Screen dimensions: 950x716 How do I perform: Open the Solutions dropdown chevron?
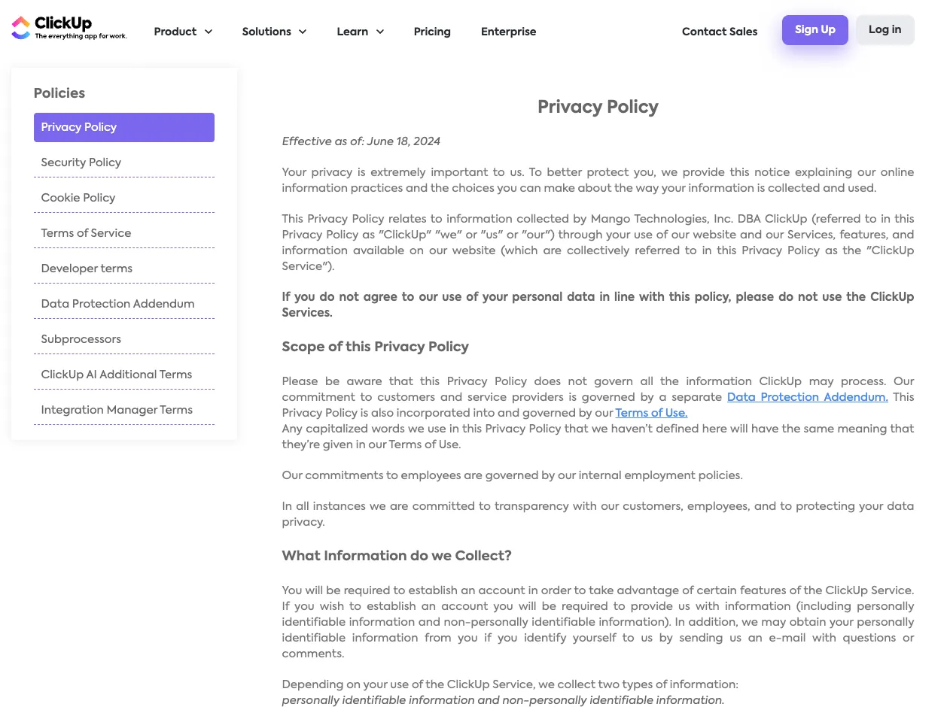coord(303,32)
